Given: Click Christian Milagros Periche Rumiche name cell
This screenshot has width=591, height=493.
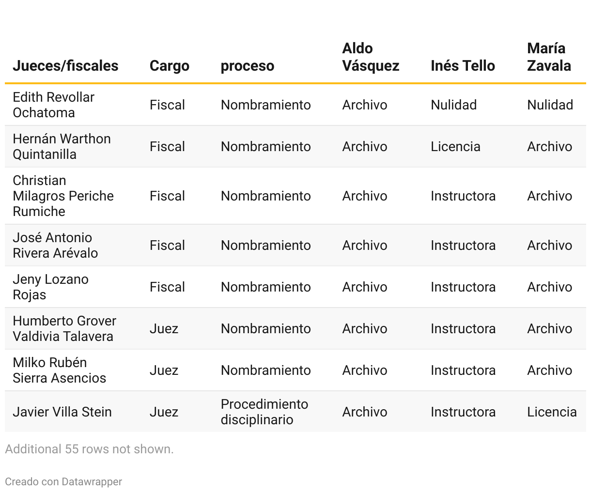Looking at the screenshot, I should (63, 196).
